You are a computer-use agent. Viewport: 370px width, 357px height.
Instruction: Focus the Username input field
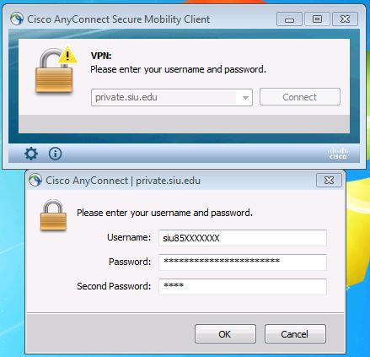click(243, 238)
